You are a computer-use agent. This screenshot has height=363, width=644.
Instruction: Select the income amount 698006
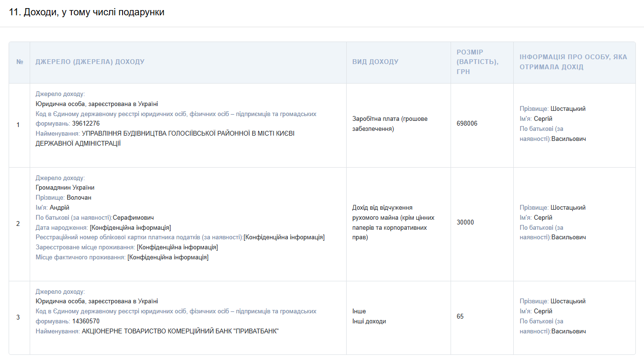point(467,124)
